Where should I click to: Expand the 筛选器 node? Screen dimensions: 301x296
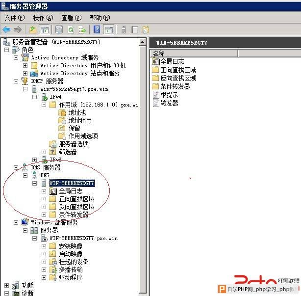point(44,152)
